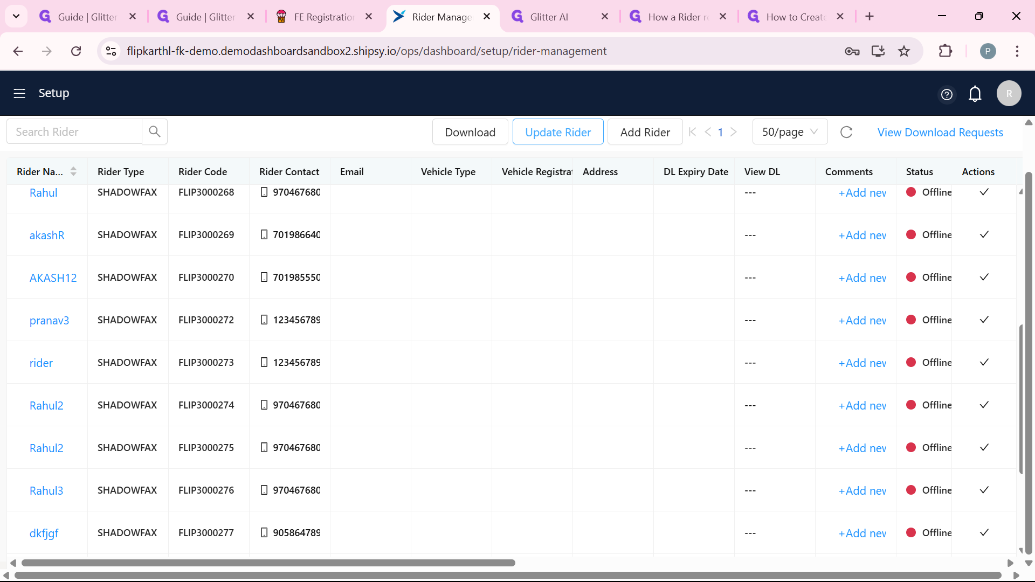This screenshot has height=582, width=1035.
Task: Click the table horizontal scrollbar
Action: (x=268, y=563)
